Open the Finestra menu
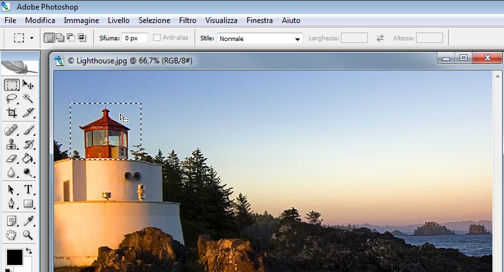The width and height of the screenshot is (504, 272). 260,20
